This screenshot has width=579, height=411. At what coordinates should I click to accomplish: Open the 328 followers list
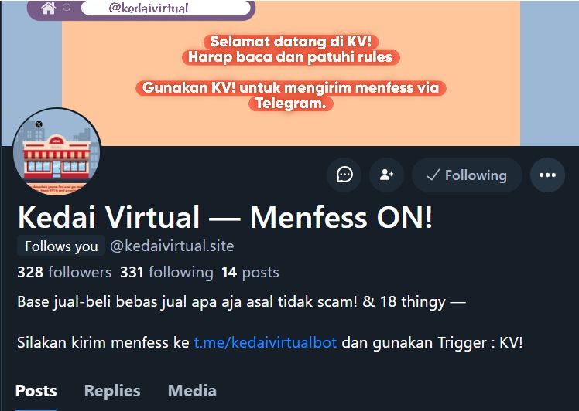(x=64, y=272)
